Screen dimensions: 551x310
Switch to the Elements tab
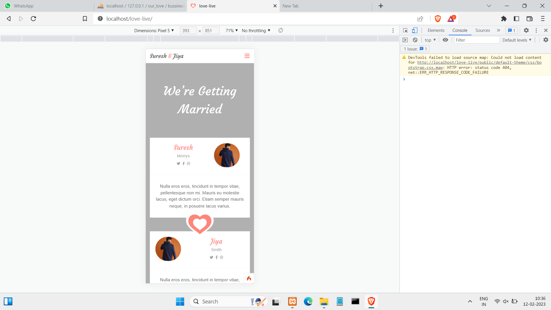(x=436, y=30)
